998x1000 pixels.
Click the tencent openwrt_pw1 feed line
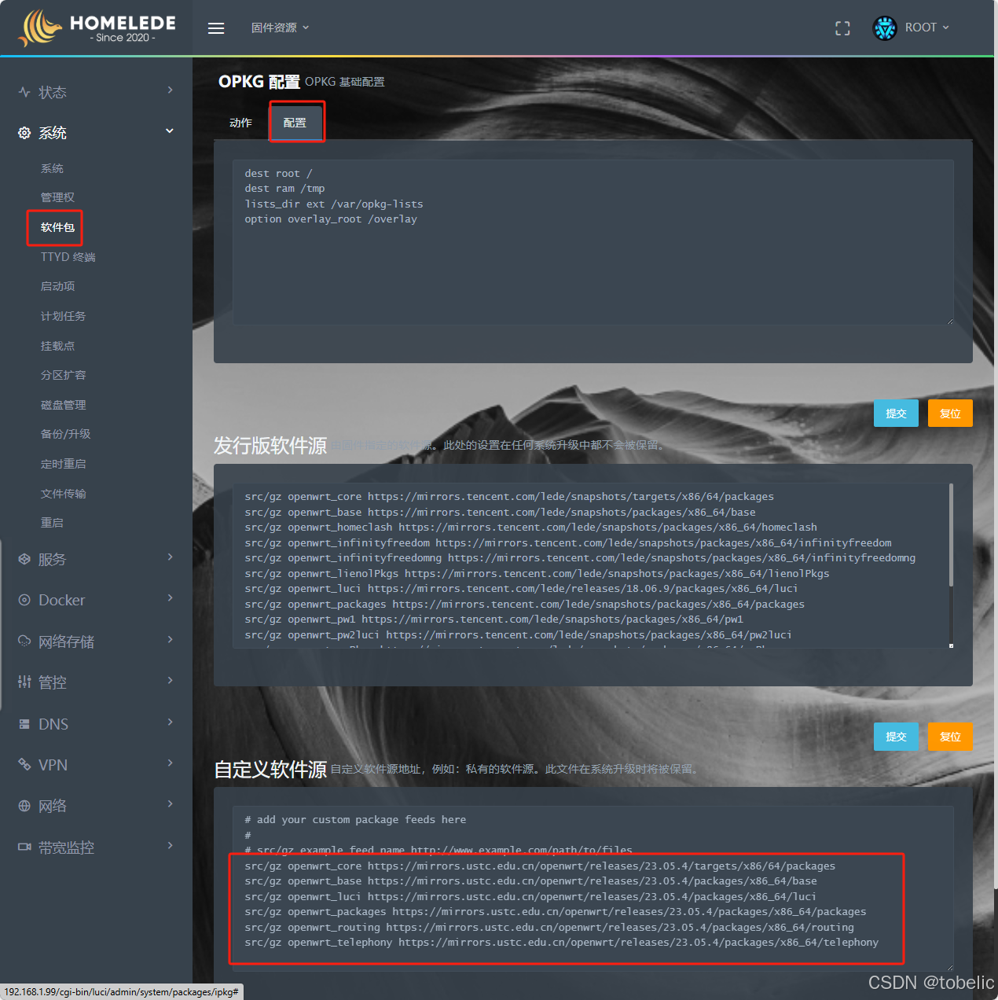tap(493, 619)
